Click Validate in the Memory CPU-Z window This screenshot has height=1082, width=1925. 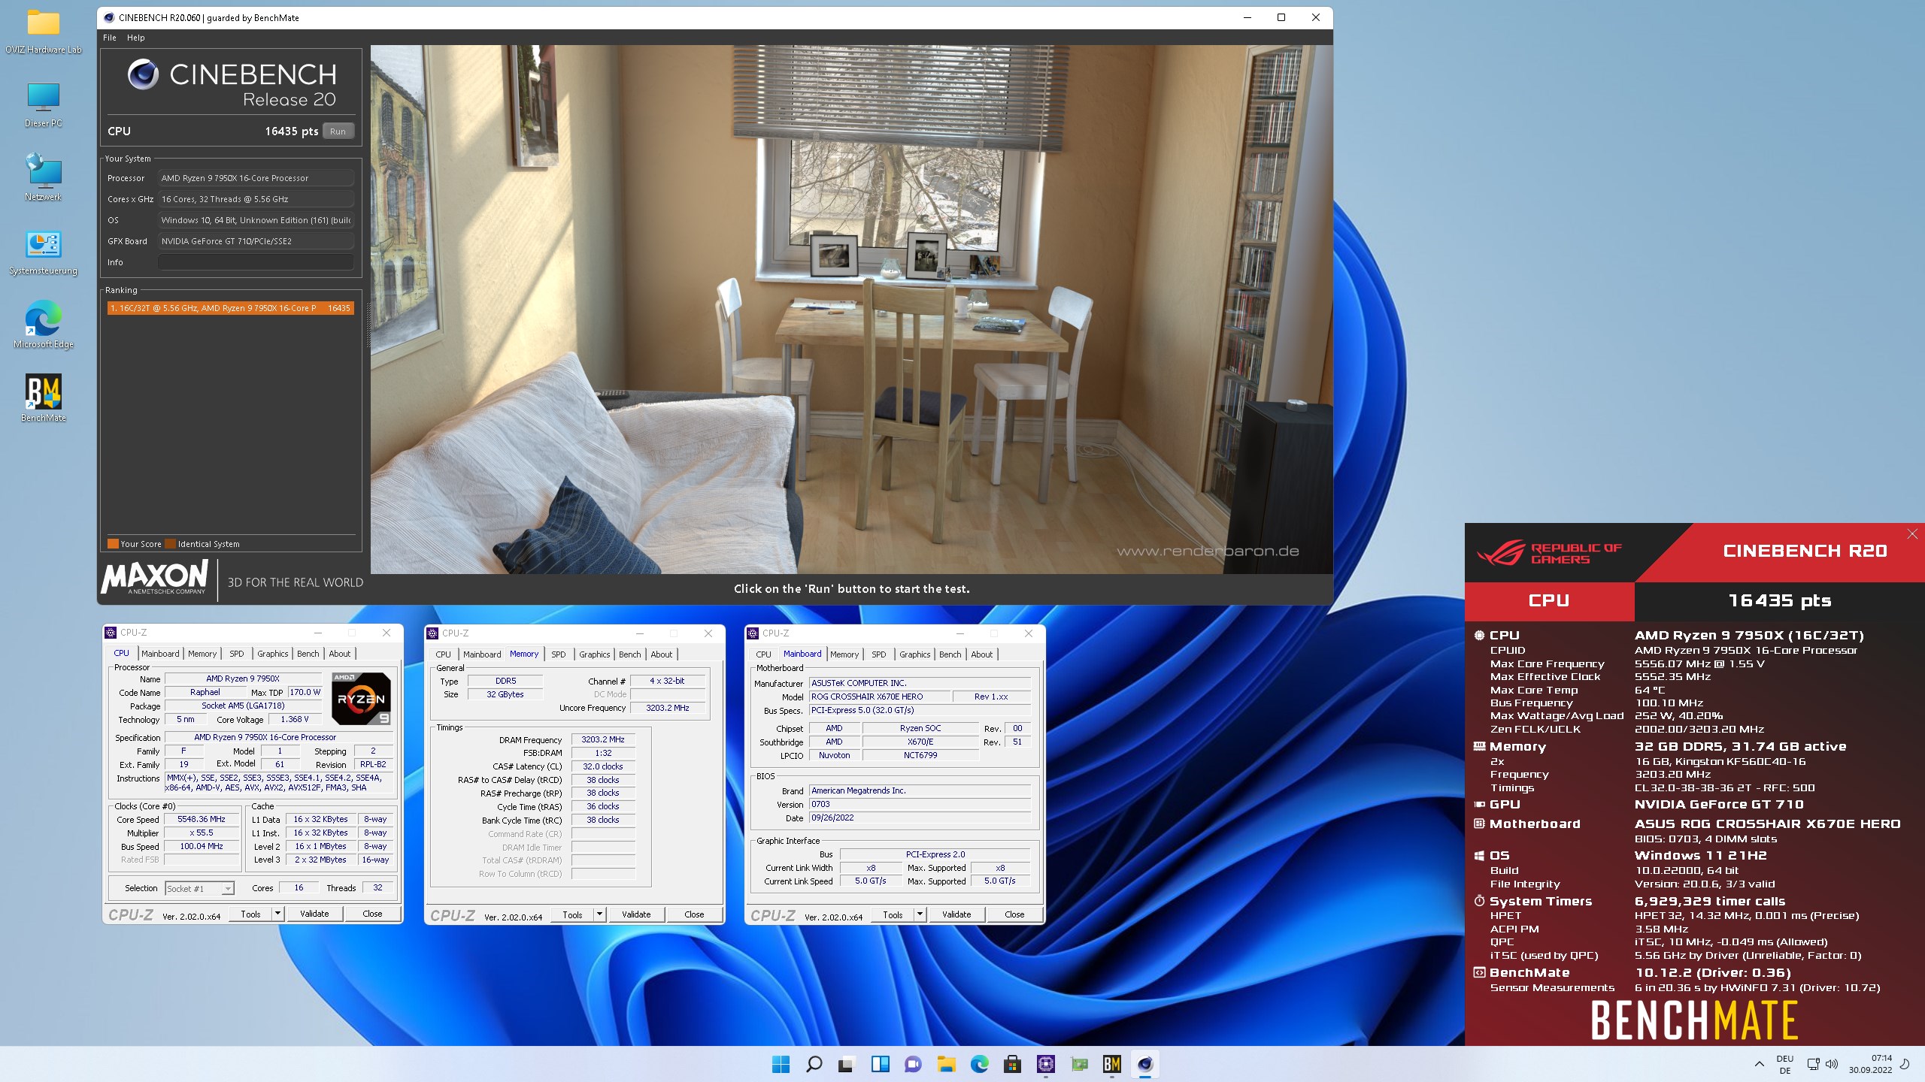point(636,915)
